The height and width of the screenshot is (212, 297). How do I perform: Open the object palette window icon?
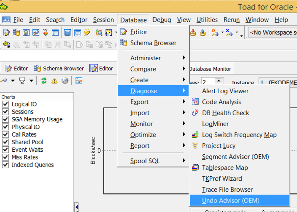pos(55,33)
